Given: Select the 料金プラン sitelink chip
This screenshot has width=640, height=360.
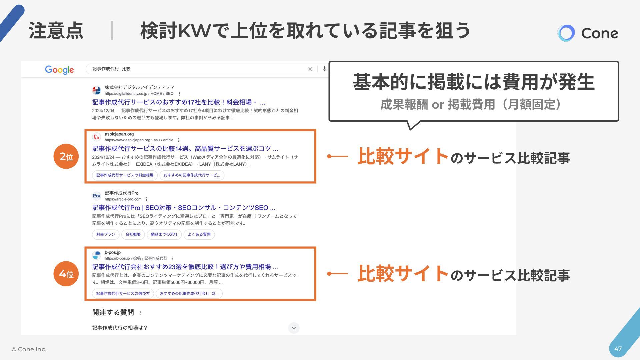Looking at the screenshot, I should [106, 234].
